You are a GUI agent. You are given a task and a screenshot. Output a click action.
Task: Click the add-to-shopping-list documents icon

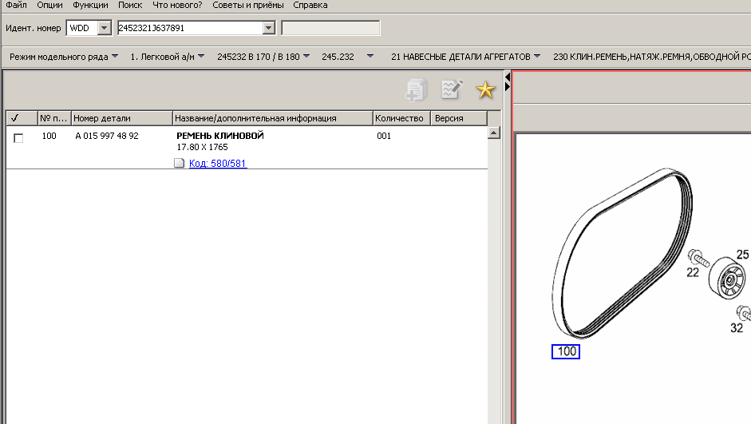tap(417, 89)
